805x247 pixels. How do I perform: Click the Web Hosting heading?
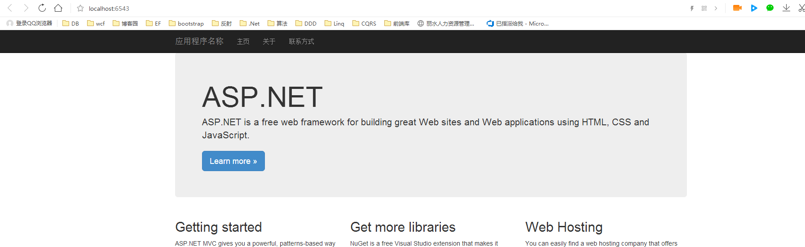tap(564, 227)
